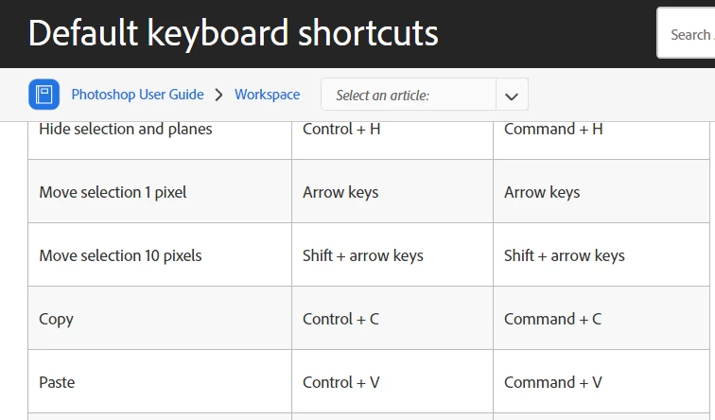Click the "Paste" action cell
Image resolution: width=715 pixels, height=420 pixels.
click(x=58, y=382)
